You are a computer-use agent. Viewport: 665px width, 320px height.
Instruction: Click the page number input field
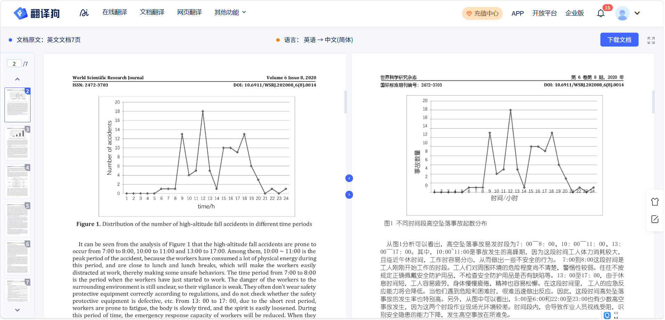click(x=14, y=64)
